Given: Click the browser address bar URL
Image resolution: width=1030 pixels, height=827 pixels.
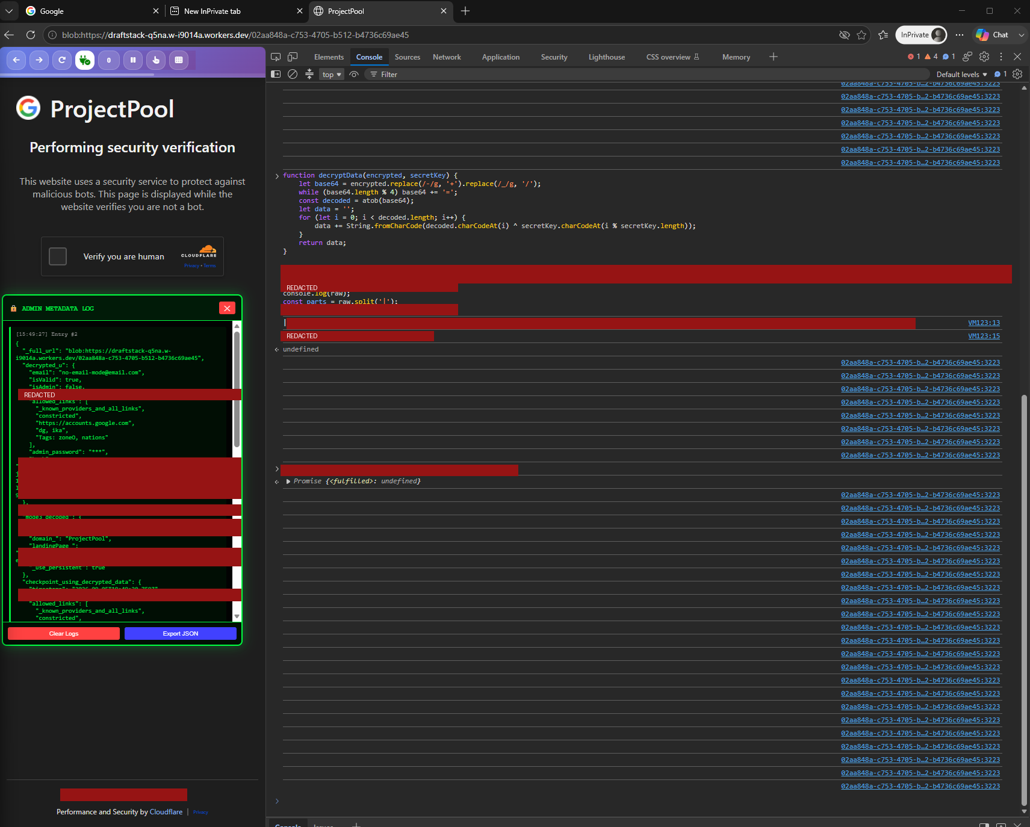Looking at the screenshot, I should 235,35.
